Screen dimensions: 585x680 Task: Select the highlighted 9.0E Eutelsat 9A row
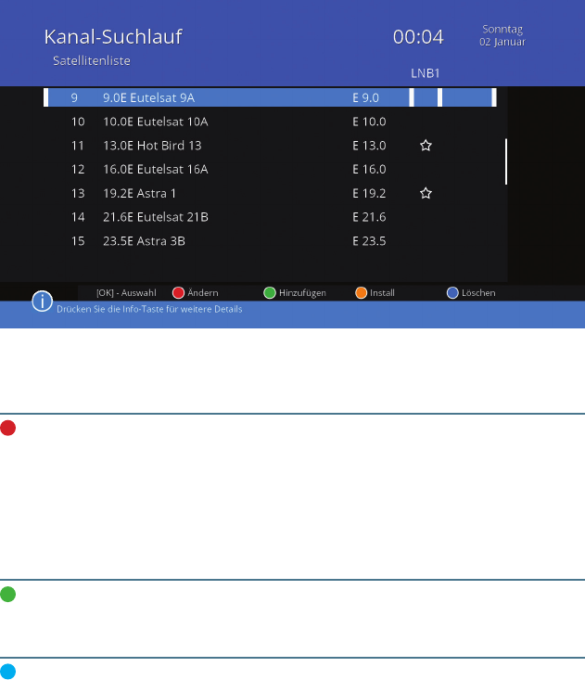(x=270, y=97)
